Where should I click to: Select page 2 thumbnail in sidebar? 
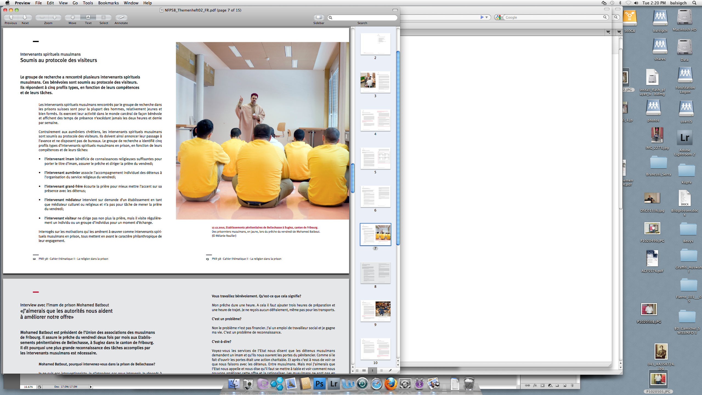point(375,44)
